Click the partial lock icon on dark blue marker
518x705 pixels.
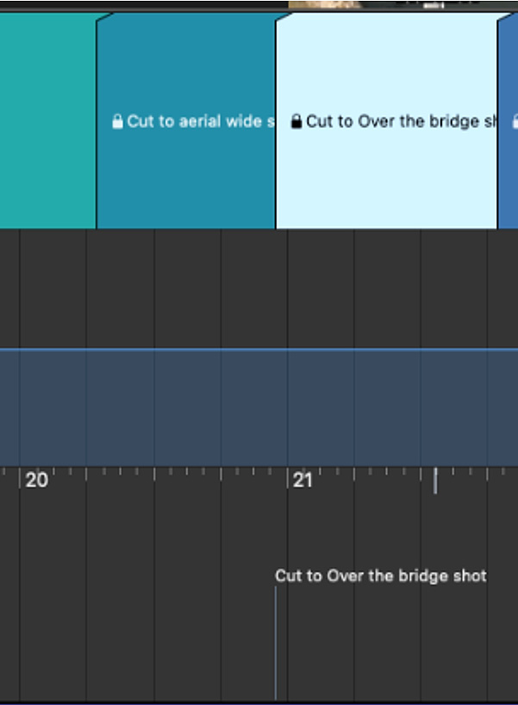click(515, 122)
